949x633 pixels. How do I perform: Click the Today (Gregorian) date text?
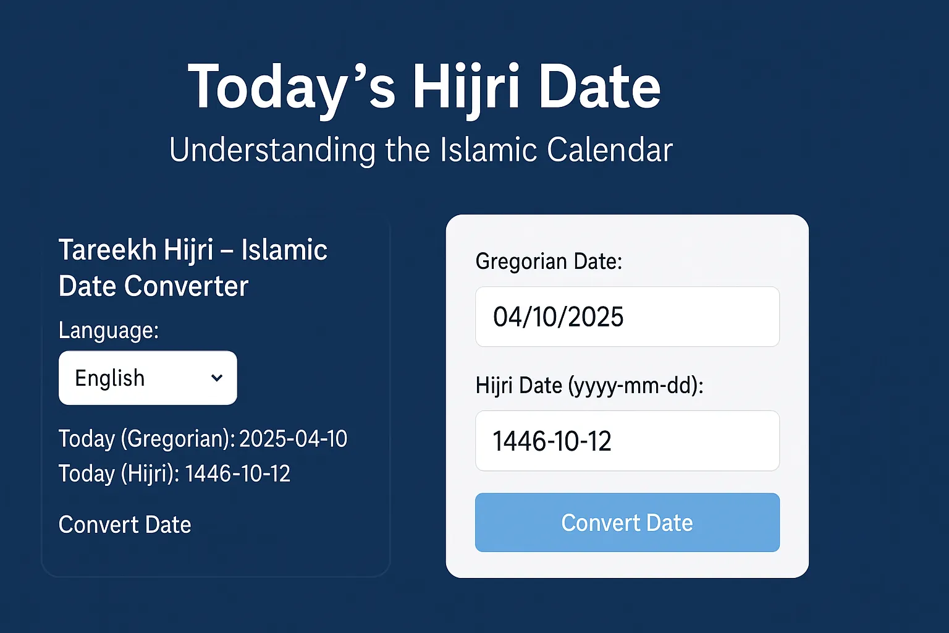[x=203, y=438]
